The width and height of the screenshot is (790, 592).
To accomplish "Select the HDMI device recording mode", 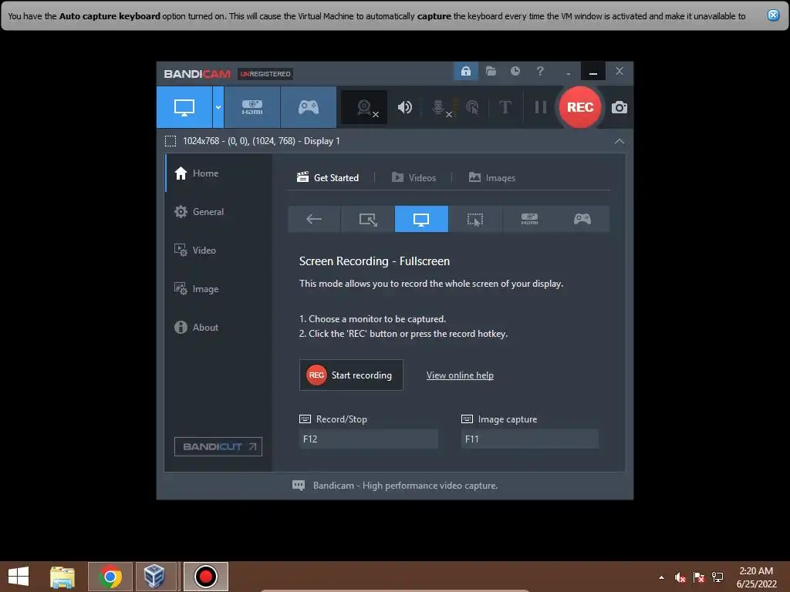I will click(x=252, y=107).
